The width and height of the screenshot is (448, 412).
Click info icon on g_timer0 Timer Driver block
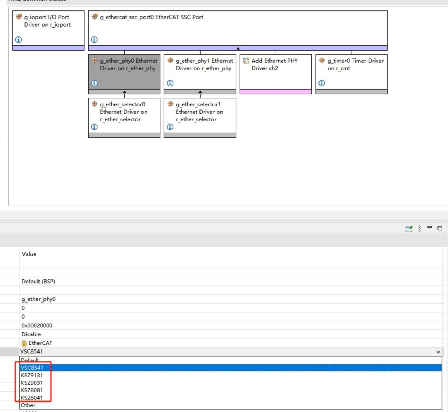322,83
